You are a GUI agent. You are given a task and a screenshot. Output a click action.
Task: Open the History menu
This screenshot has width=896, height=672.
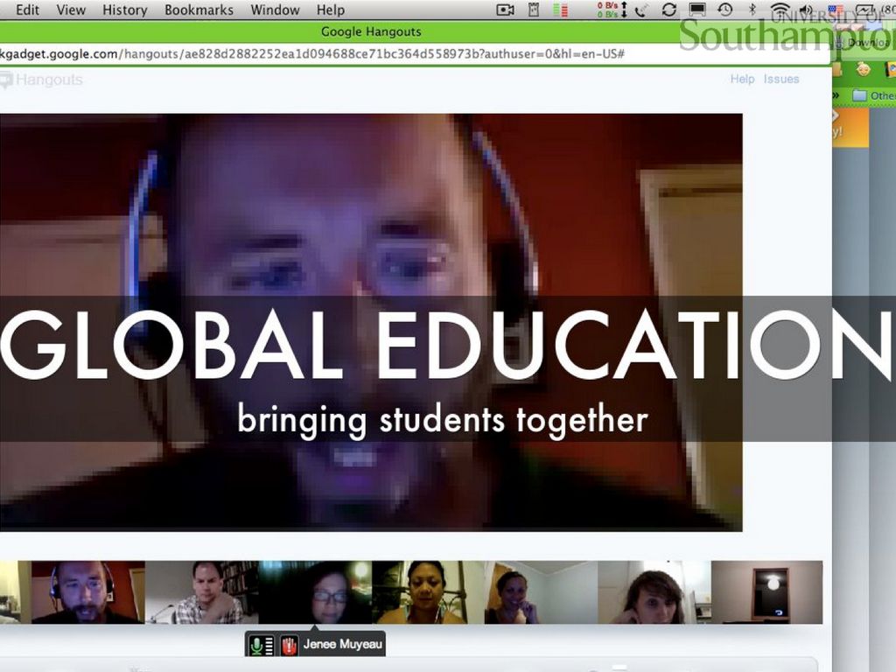coord(124,10)
